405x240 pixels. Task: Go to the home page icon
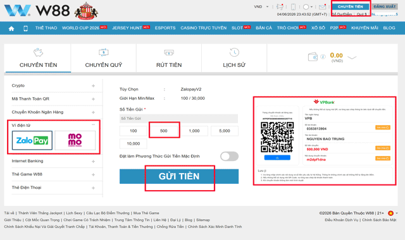[11, 28]
